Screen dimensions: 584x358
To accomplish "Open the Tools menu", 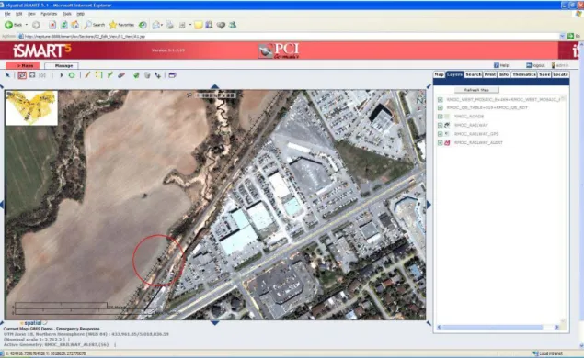I will pos(66,14).
